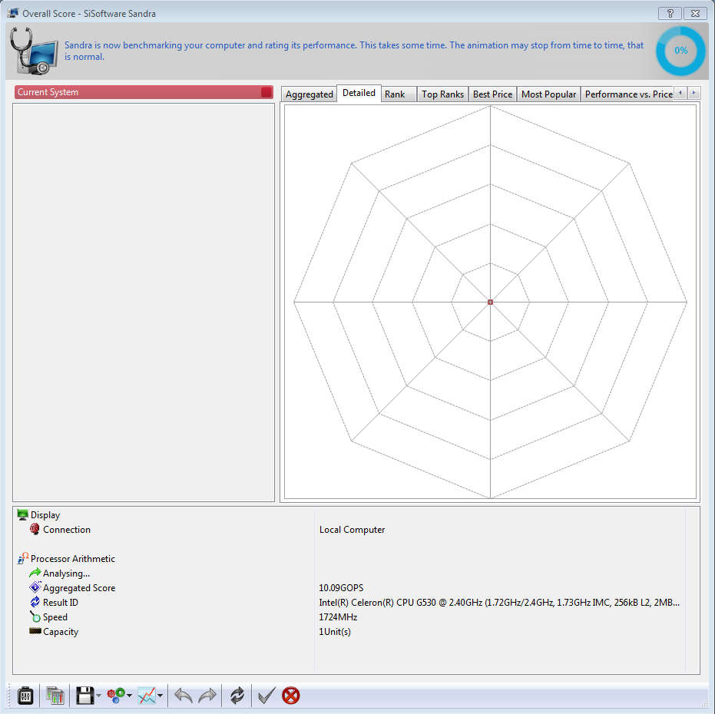The image size is (715, 714).
Task: Close the Overall Score window
Action: coord(695,13)
